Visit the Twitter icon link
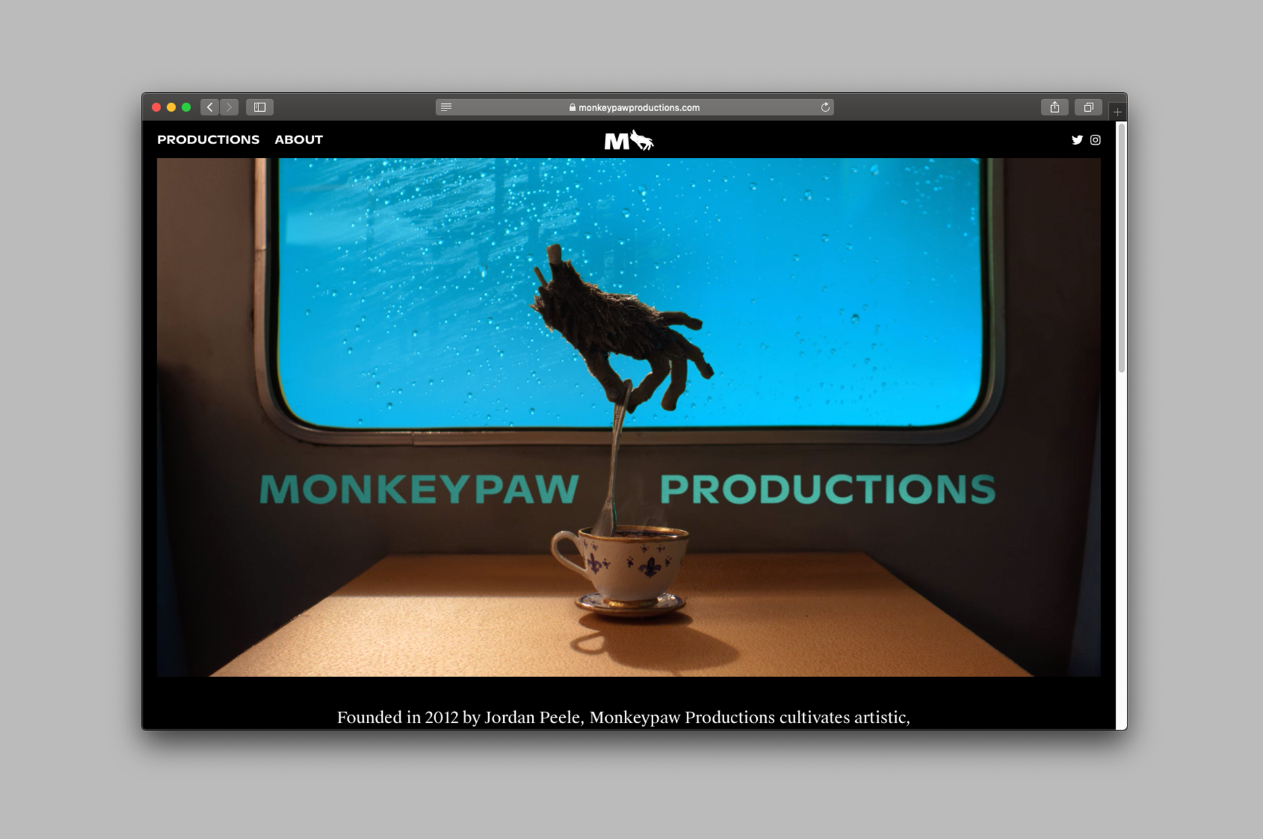Screen dimensions: 1263x839 pyautogui.click(x=1077, y=140)
